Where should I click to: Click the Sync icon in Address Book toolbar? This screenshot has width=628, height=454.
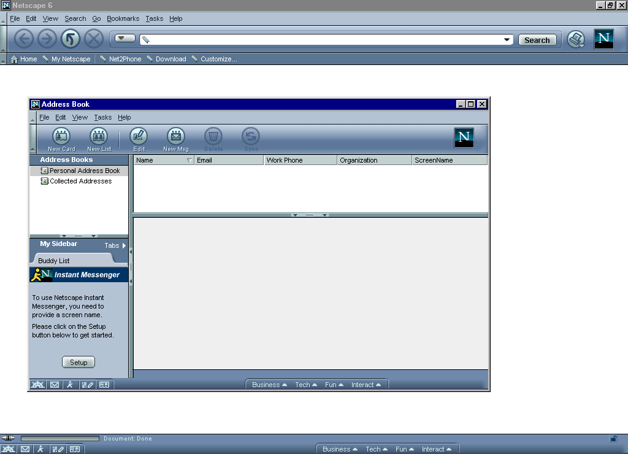click(251, 140)
